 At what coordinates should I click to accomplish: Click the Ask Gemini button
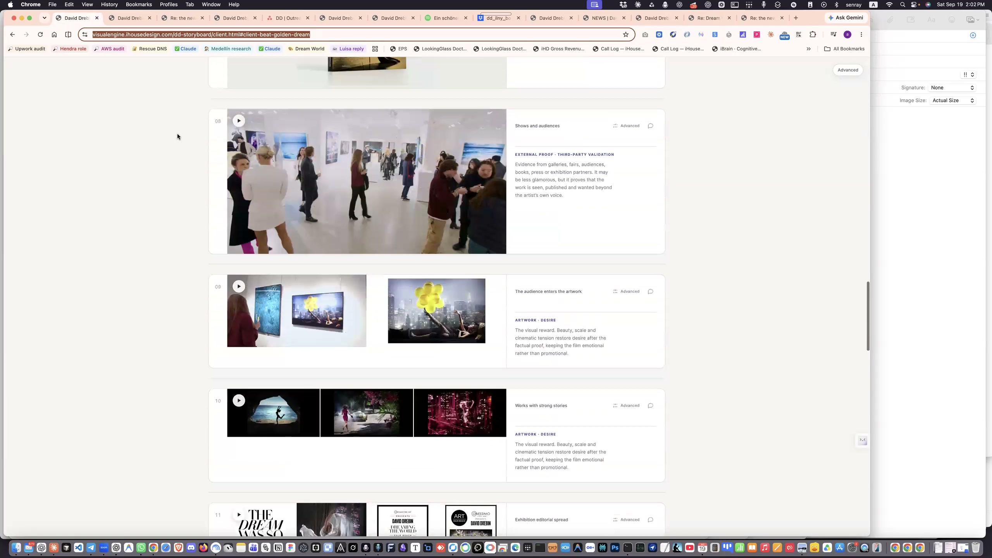[846, 18]
